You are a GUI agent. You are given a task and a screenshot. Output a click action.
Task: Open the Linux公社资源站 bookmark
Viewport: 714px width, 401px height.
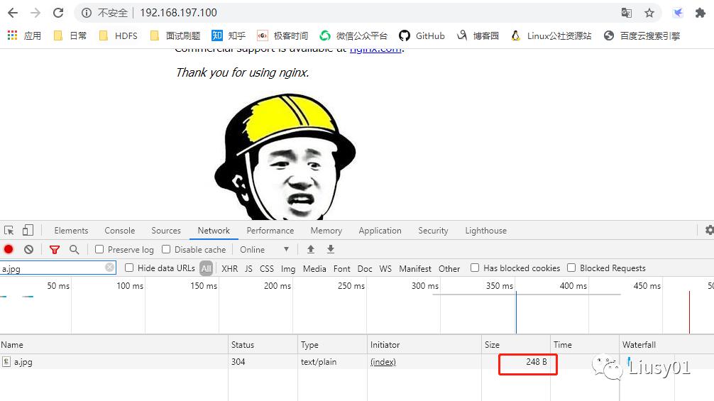551,35
